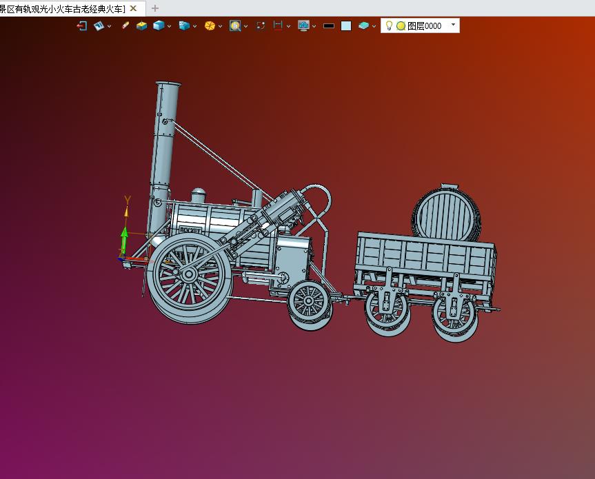Add a new tab with plus button
This screenshot has width=595, height=479.
click(x=155, y=8)
